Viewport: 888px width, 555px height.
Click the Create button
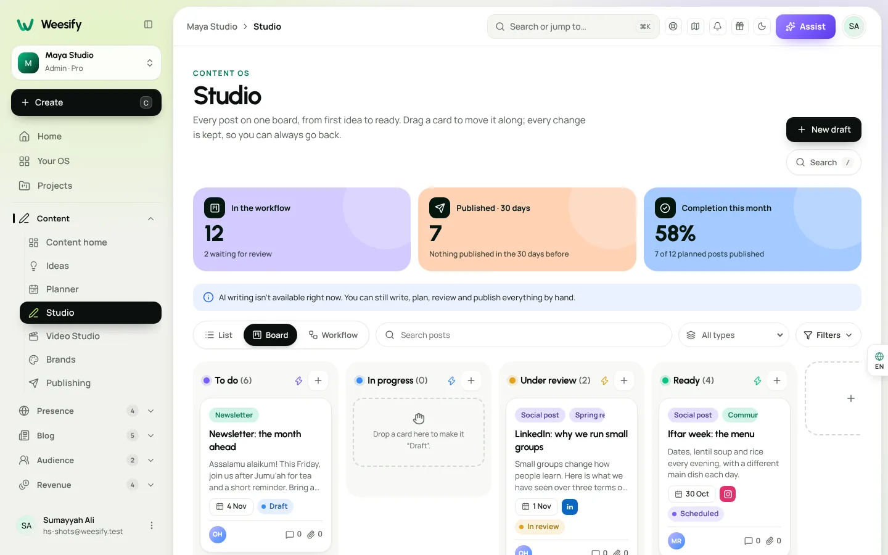pos(86,102)
